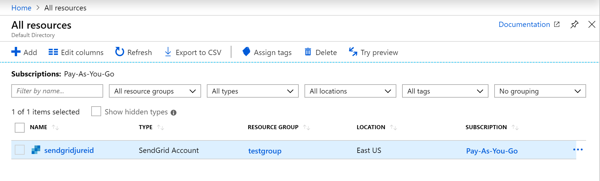600x181 pixels.
Task: Click the '1 of 1 items selected' text
Action: coord(45,112)
